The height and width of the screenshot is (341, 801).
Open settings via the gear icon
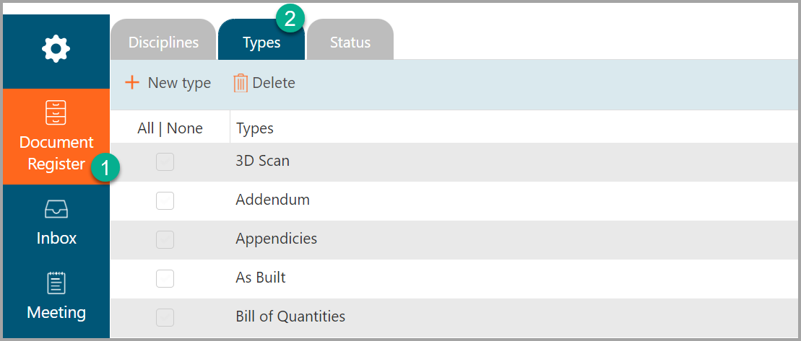click(56, 49)
